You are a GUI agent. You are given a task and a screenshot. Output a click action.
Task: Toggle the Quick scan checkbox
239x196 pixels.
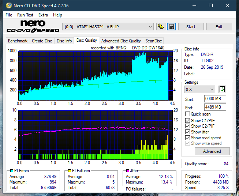coord(187,114)
